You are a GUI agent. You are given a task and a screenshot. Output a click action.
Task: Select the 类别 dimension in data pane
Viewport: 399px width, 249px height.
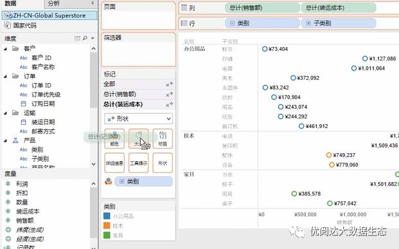(x=37, y=150)
